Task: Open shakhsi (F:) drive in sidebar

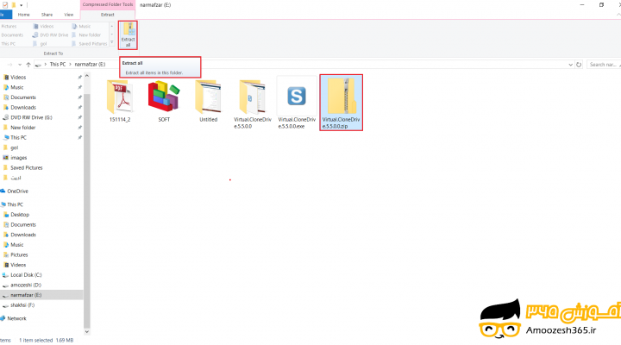Action: pyautogui.click(x=22, y=305)
